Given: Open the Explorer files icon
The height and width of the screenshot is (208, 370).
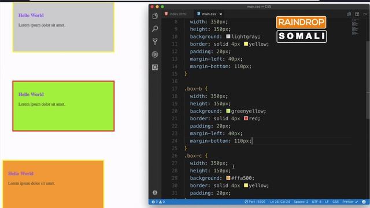Looking at the screenshot, I should [x=155, y=16].
